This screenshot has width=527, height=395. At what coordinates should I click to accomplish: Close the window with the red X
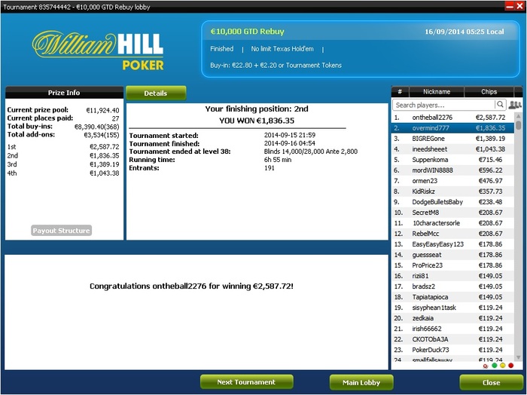pyautogui.click(x=519, y=6)
